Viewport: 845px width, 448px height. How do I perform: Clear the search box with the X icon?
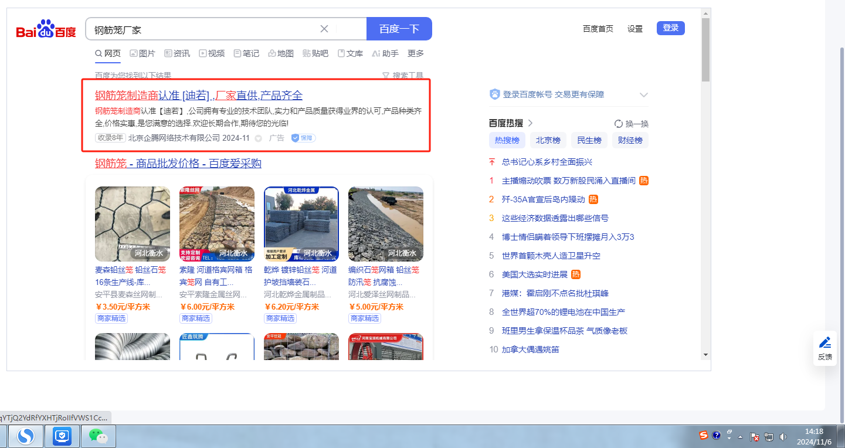point(324,29)
